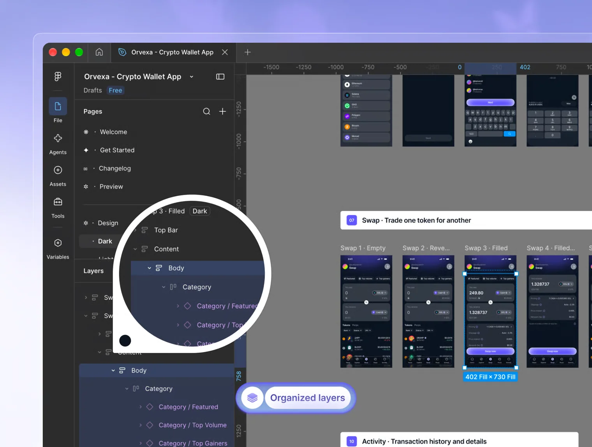
Task: Open the Variables panel
Action: coord(58,249)
